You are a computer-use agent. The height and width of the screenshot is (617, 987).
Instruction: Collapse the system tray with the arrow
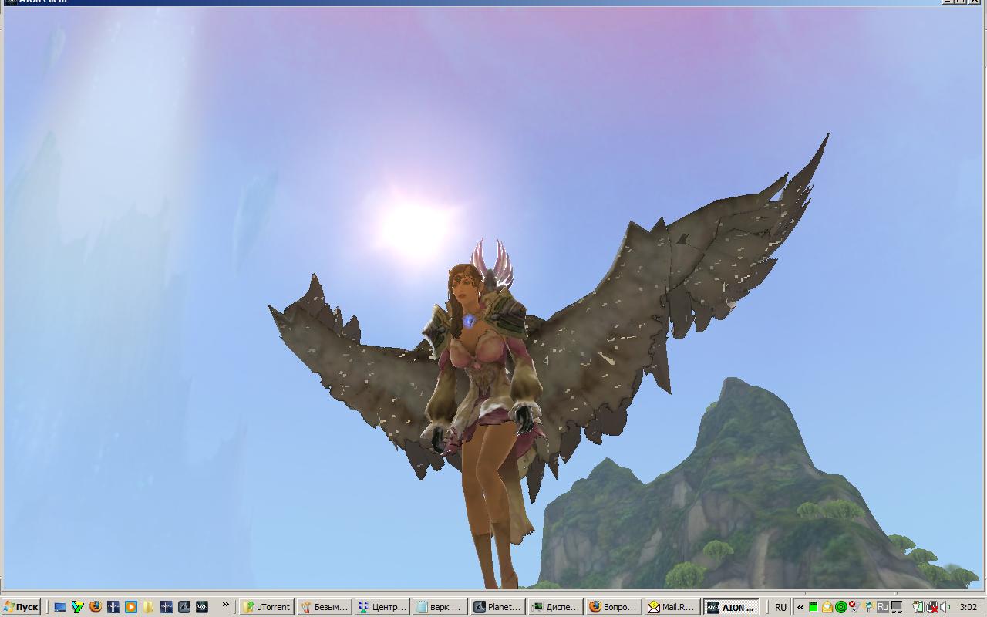[x=800, y=607]
